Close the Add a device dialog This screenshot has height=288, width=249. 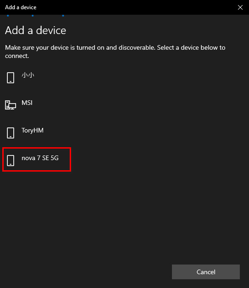[240, 7]
